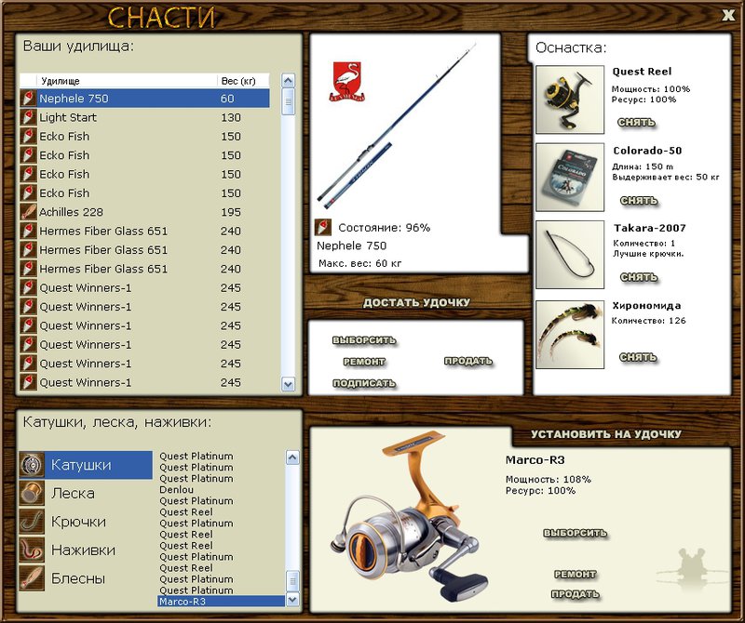Repair the rod using its РЕМОНТ button
This screenshot has height=623, width=745.
(364, 362)
